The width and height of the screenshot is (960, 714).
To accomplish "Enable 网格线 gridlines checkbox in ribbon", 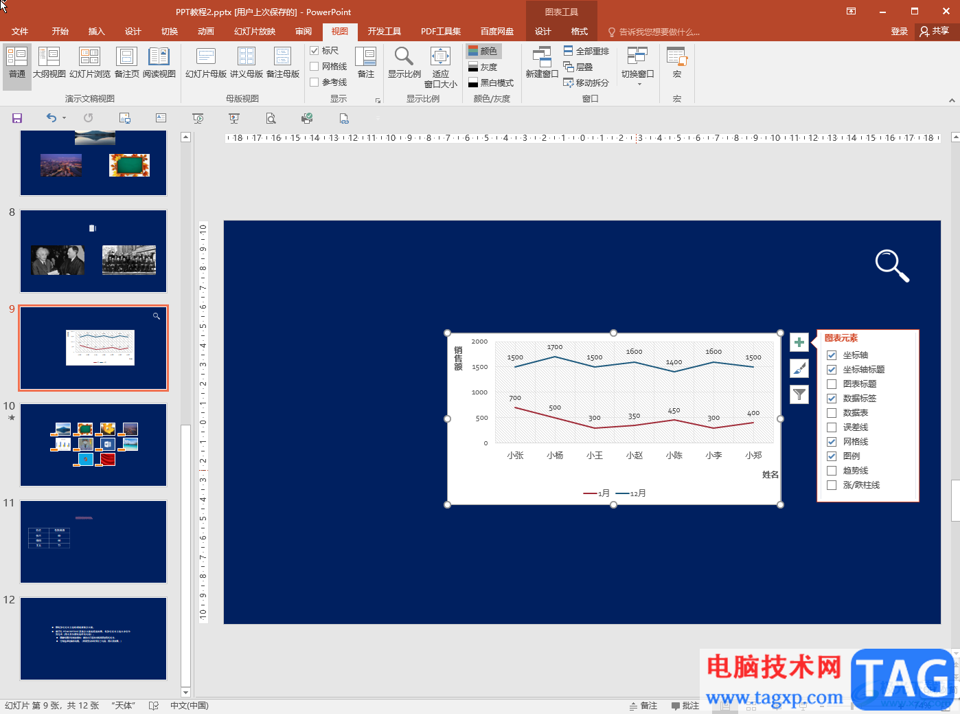I will point(315,67).
